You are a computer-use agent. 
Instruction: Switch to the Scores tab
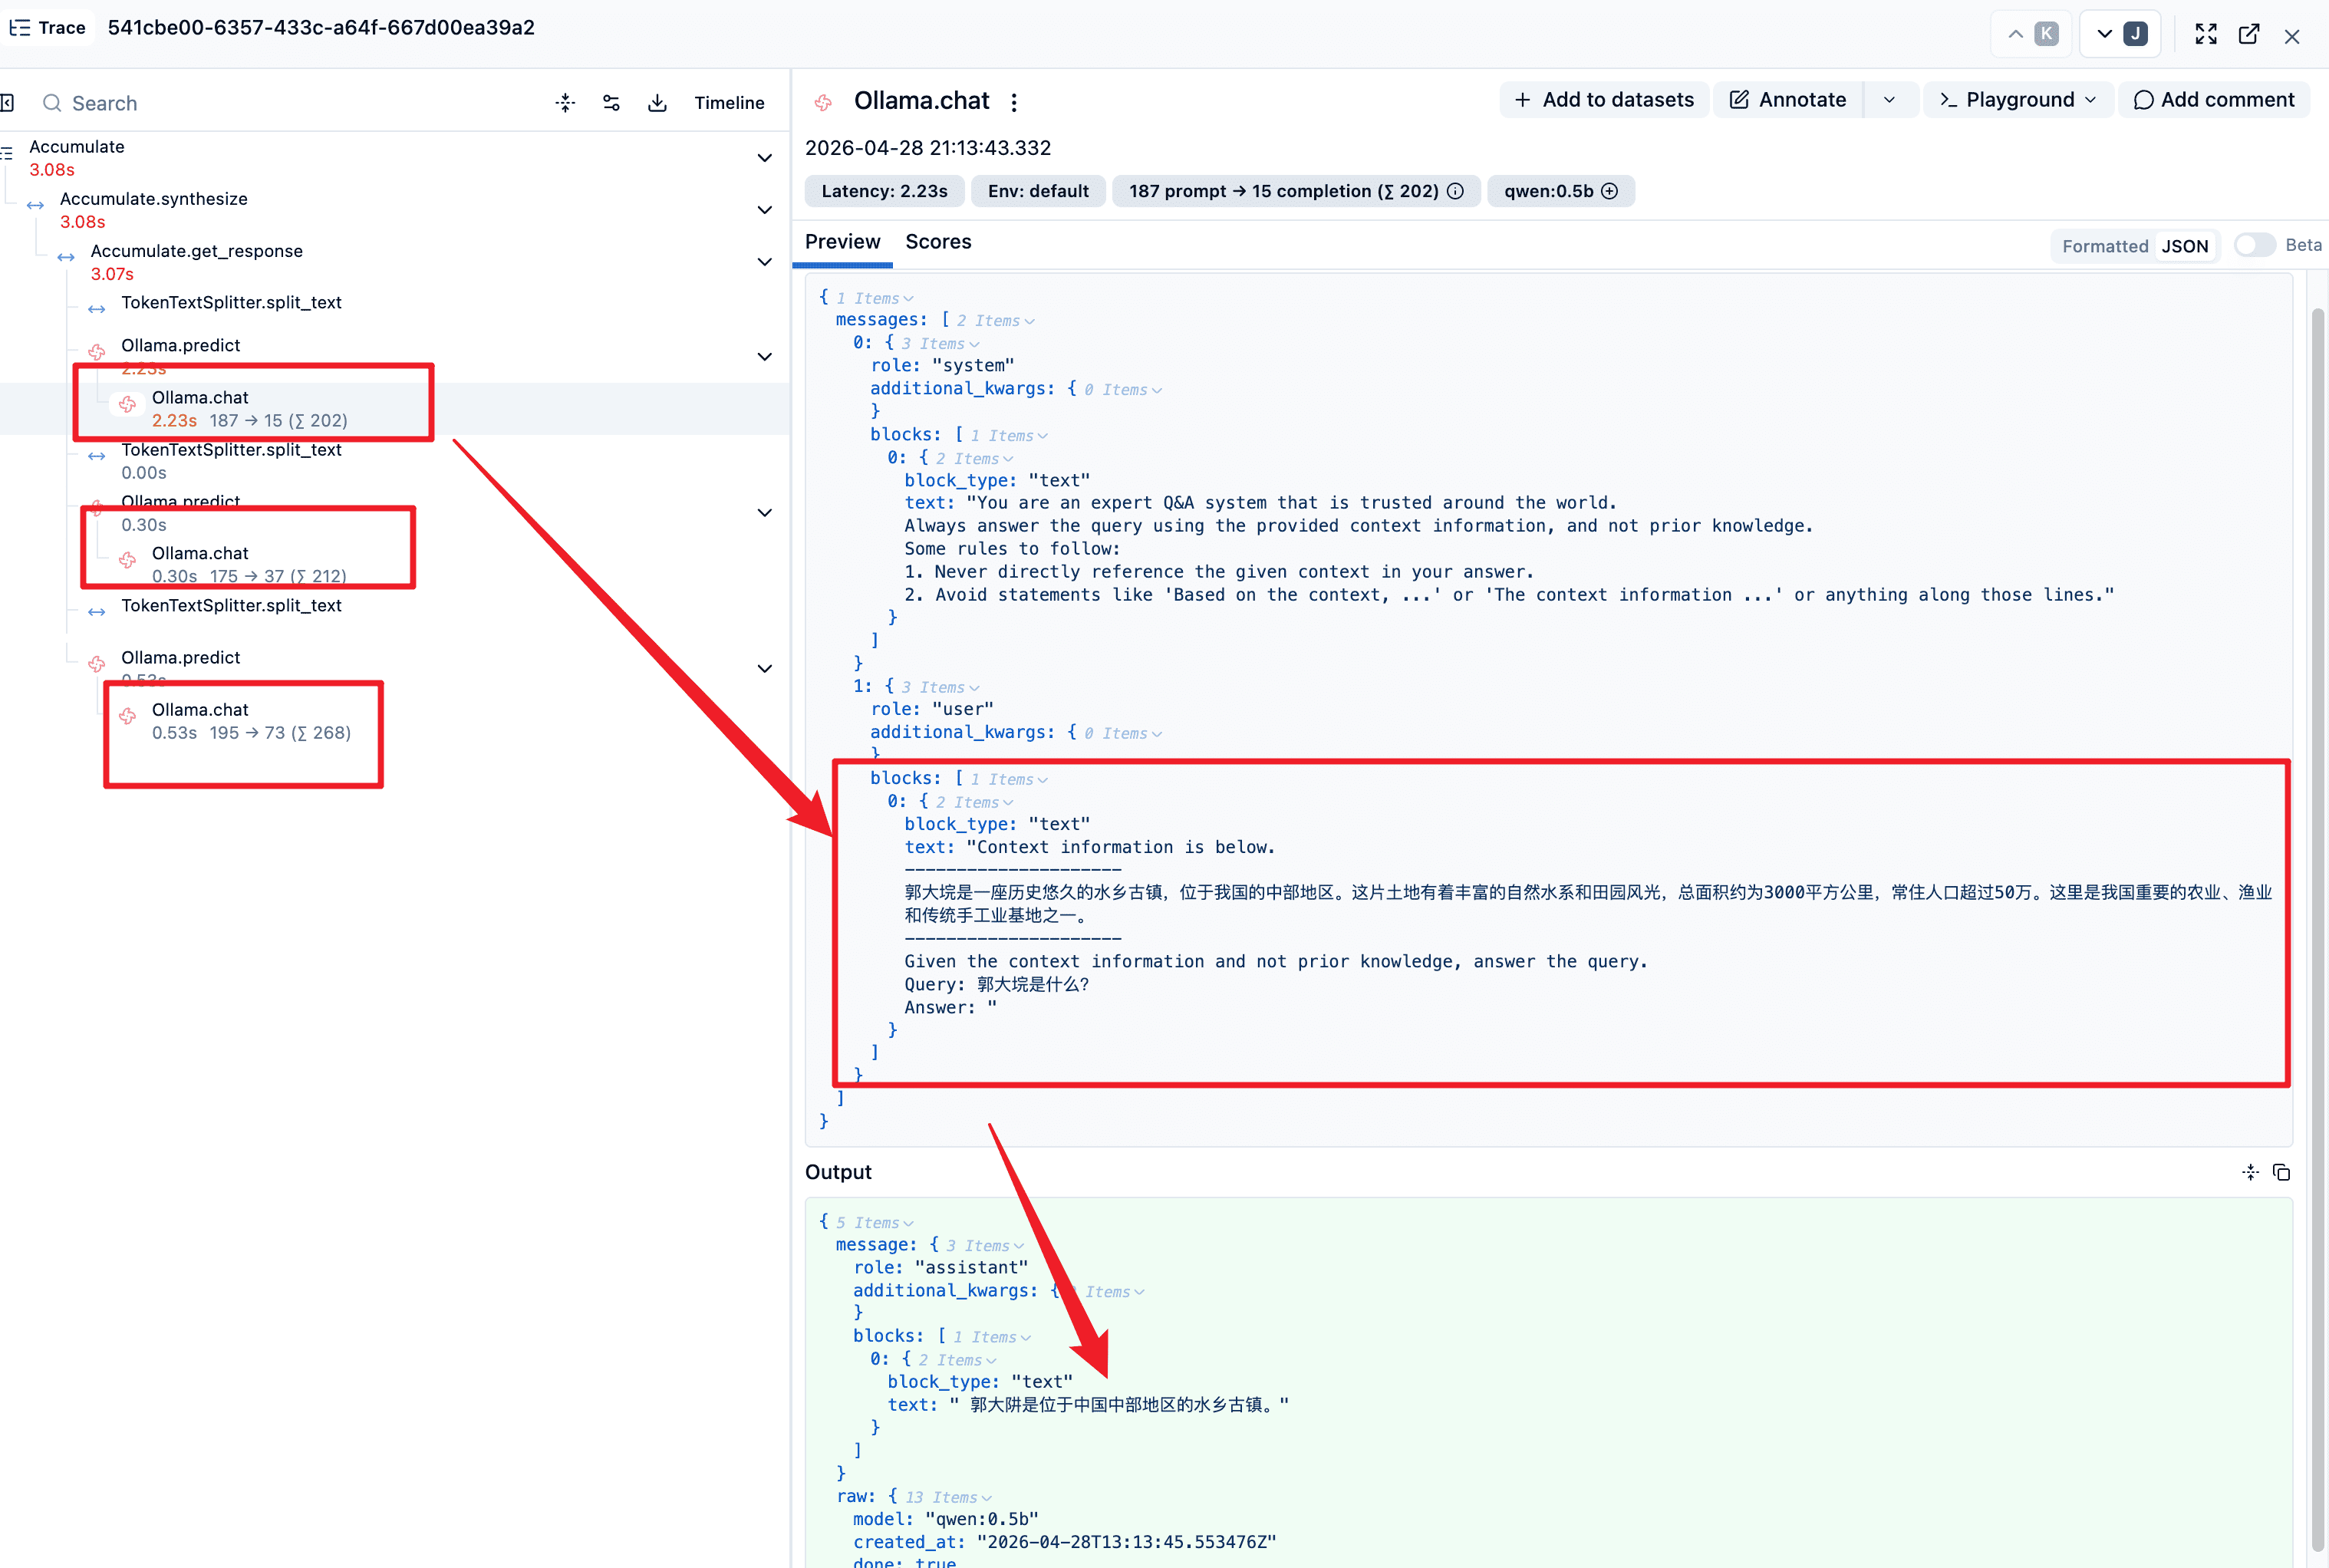938,242
